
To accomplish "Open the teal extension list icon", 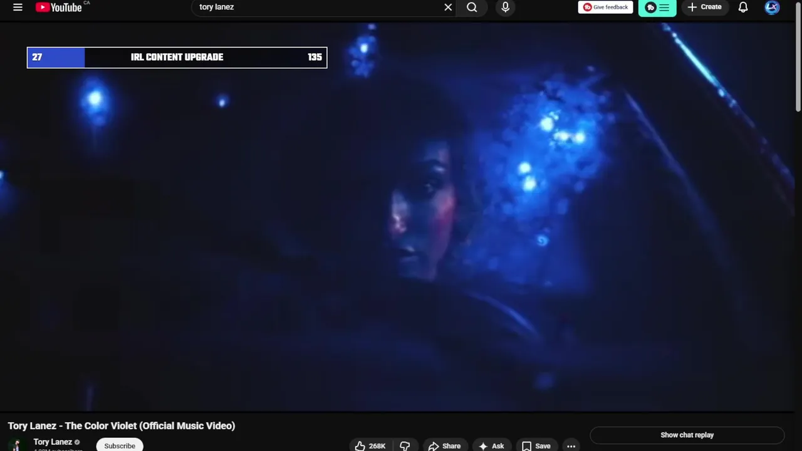I will [x=657, y=8].
